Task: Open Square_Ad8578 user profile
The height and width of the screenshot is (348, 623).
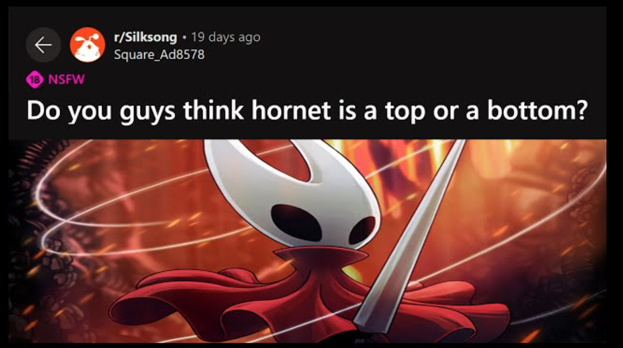Action: click(159, 54)
